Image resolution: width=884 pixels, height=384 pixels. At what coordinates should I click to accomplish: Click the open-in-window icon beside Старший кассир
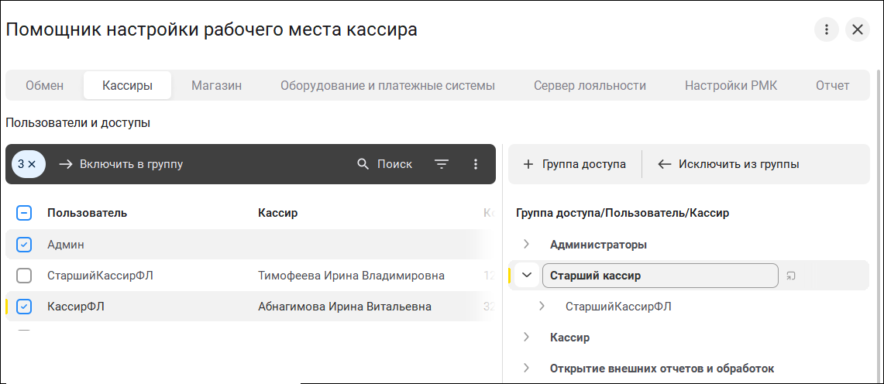click(x=790, y=276)
